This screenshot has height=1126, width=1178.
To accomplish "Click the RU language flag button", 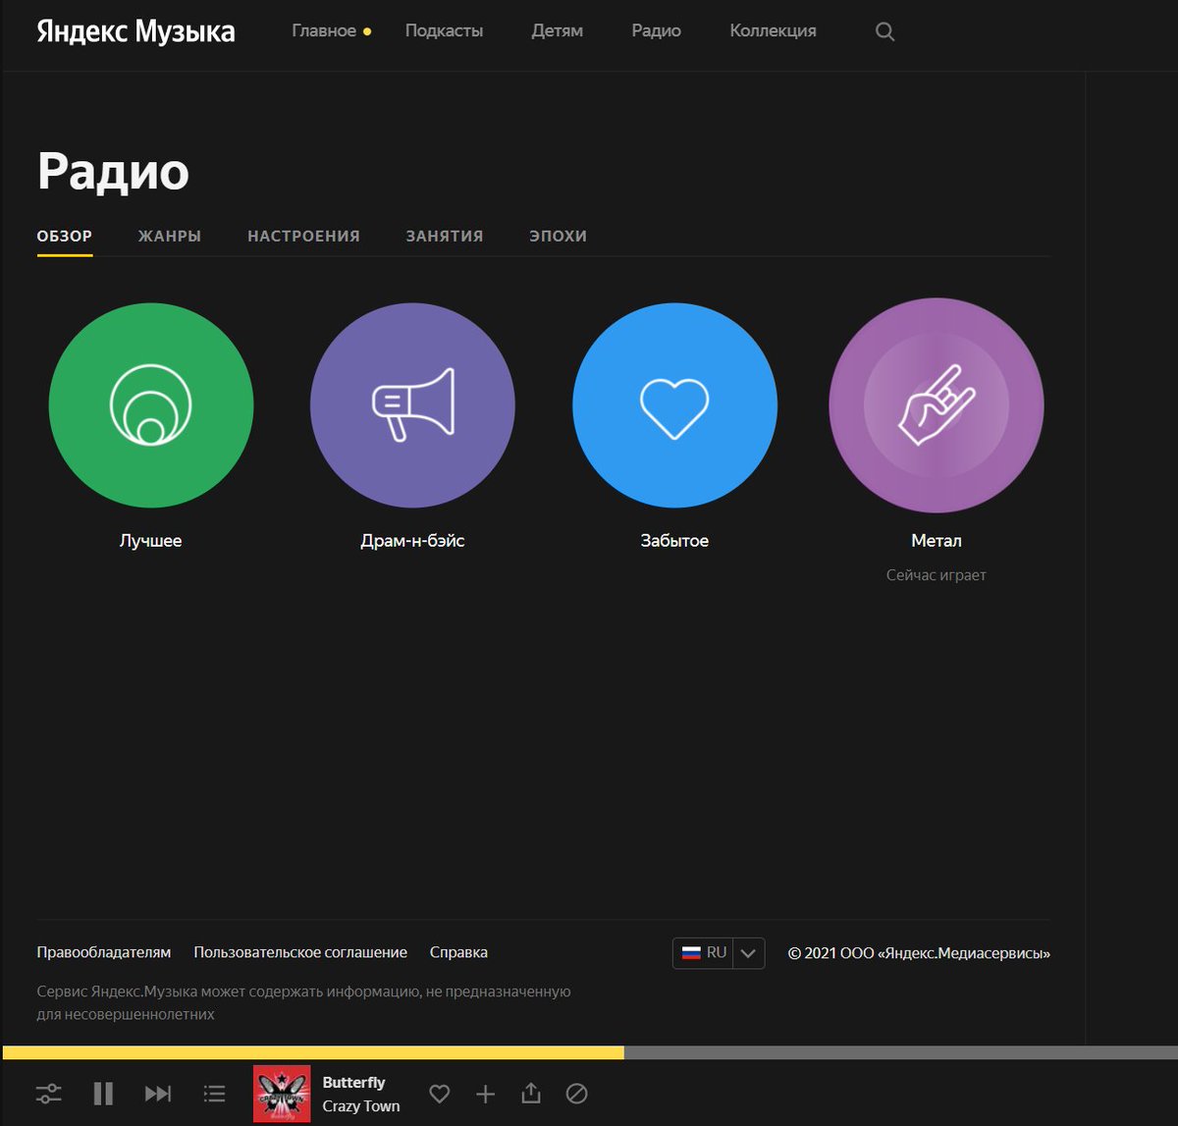I will pos(703,953).
